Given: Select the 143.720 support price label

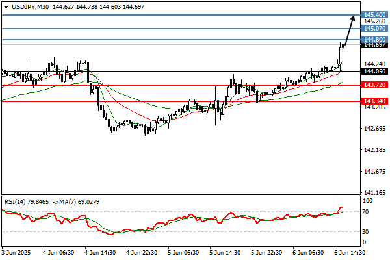Looking at the screenshot, I should coord(374,85).
